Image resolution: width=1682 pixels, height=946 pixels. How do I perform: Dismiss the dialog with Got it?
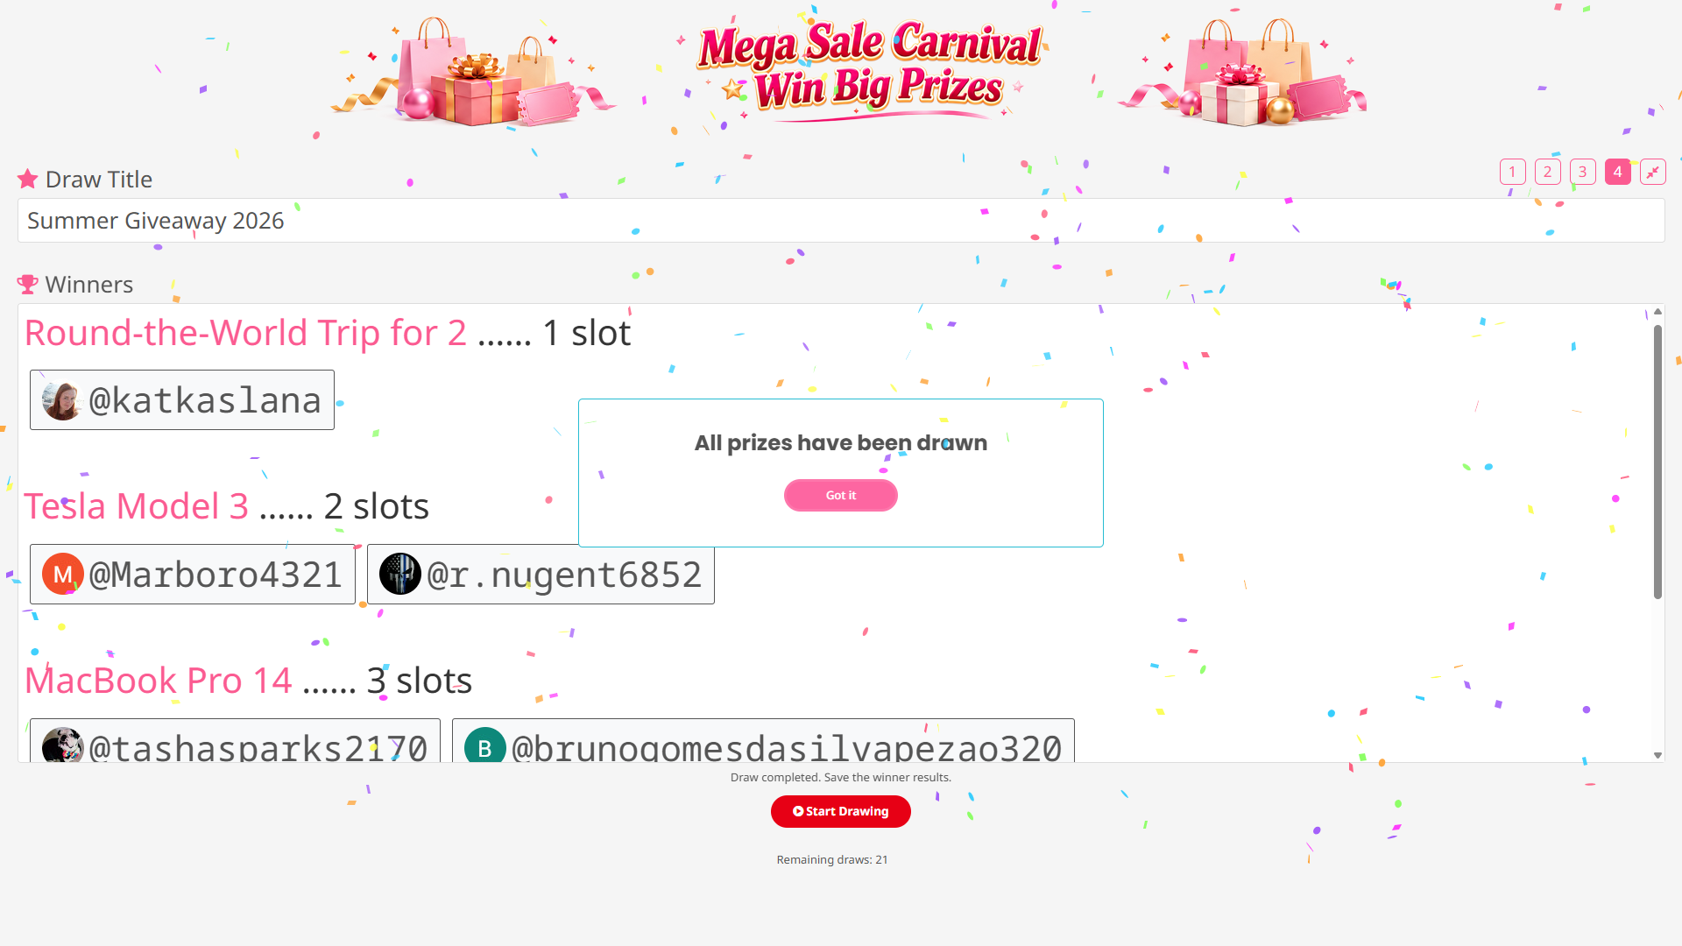click(x=841, y=495)
